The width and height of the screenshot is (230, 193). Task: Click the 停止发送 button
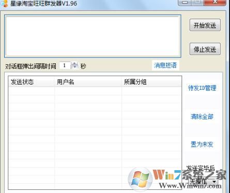click(205, 49)
